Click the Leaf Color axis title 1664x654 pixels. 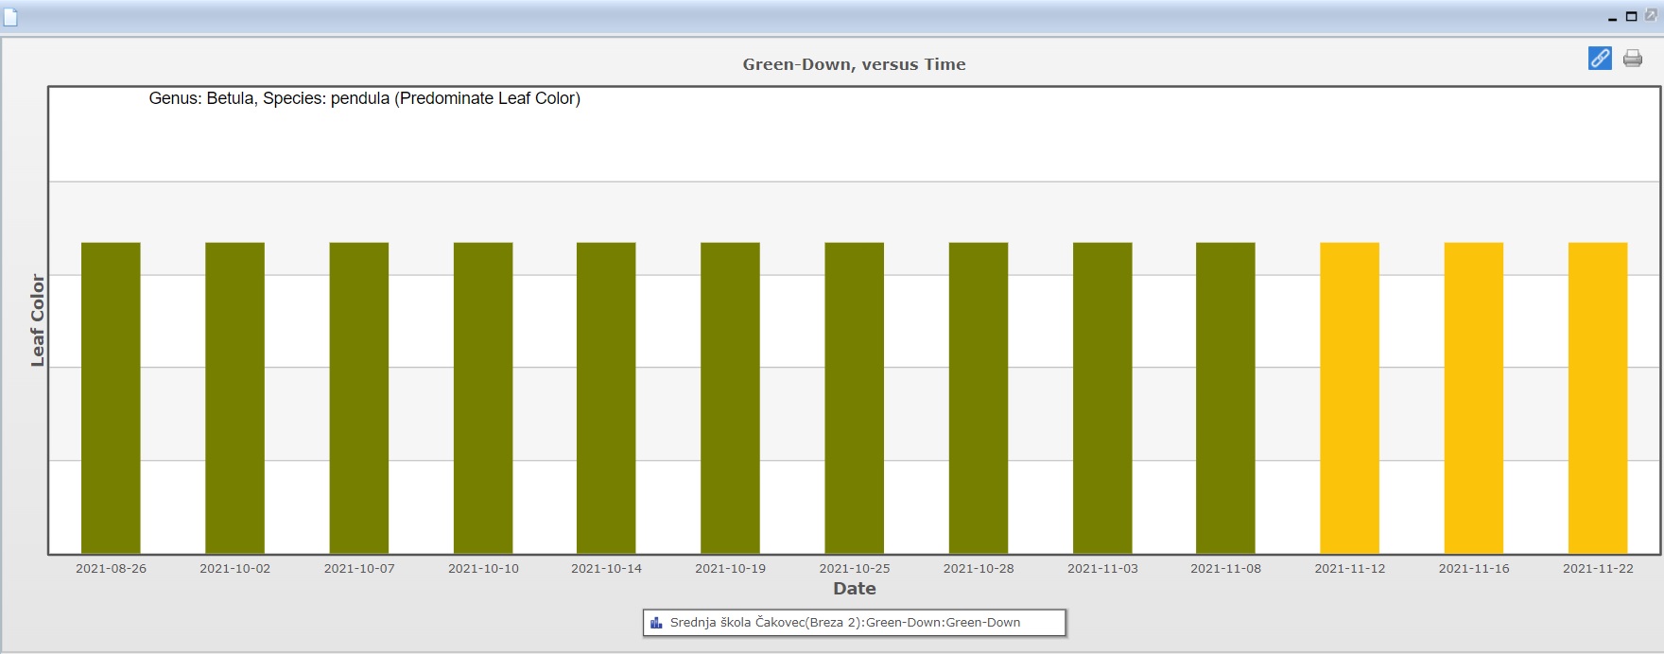[x=38, y=320]
